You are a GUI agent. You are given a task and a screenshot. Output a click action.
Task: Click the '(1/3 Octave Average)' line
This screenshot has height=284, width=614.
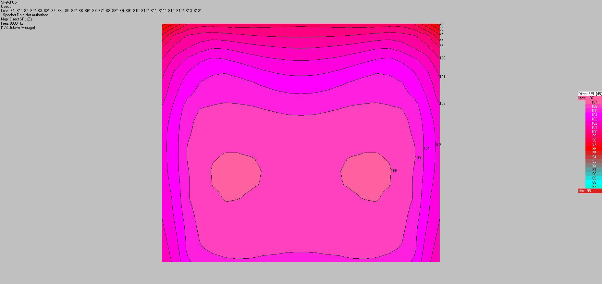click(x=18, y=28)
